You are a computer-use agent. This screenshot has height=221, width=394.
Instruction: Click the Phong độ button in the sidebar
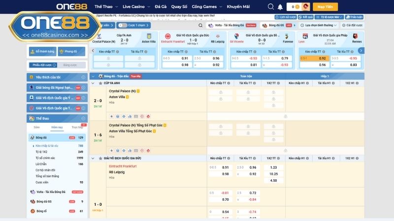(71, 52)
